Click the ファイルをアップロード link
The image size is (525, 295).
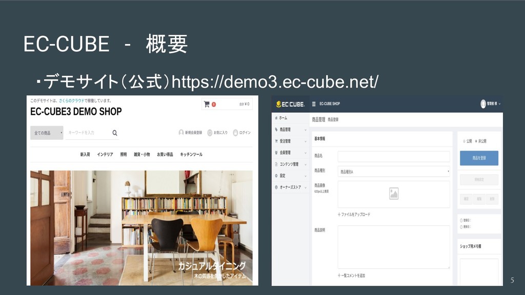pyautogui.click(x=356, y=215)
